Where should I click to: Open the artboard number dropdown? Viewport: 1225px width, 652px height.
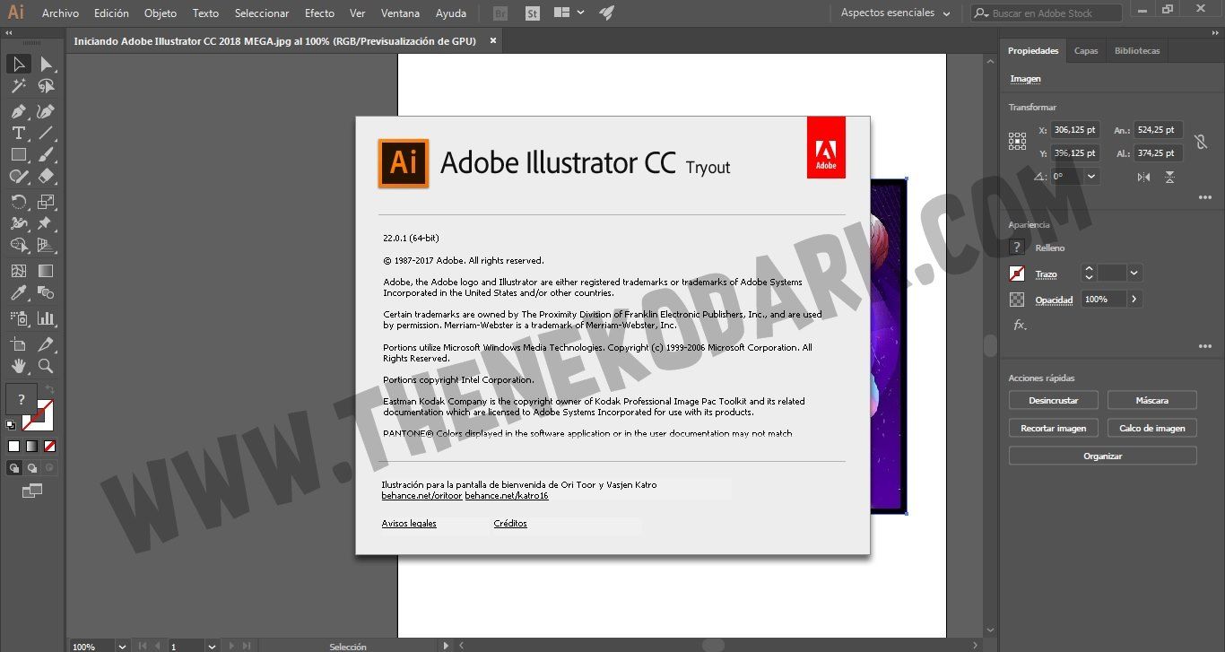tap(212, 646)
